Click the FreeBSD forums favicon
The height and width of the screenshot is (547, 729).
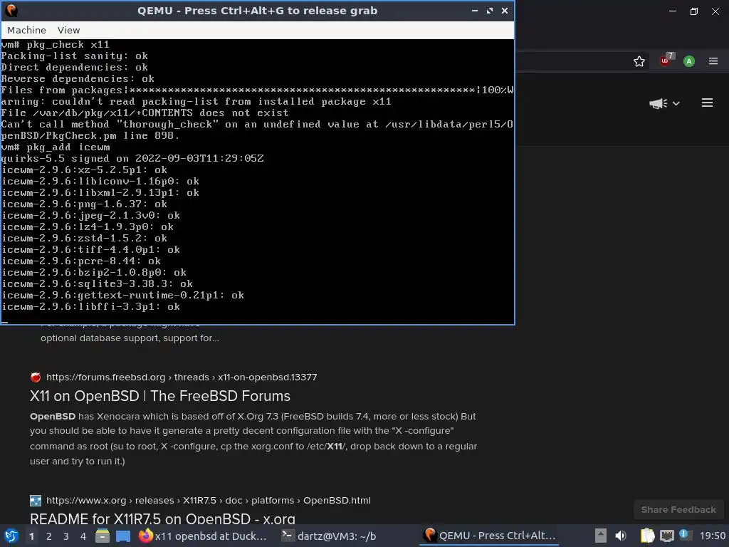pyautogui.click(x=36, y=377)
